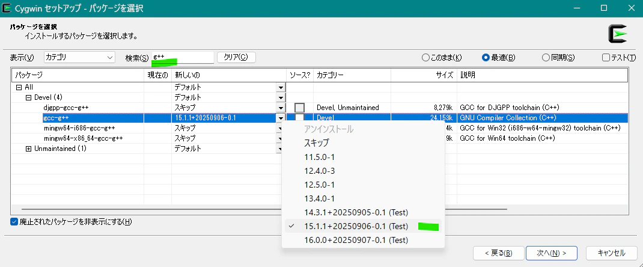Screen dimensions: 643x267
Task: Open djgpp-gcc-g++ version dropdown arrow
Action: click(281, 108)
